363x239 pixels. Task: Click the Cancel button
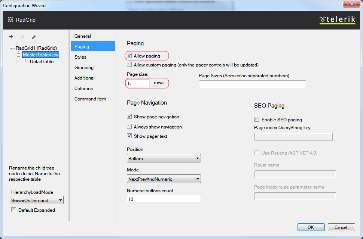click(341, 227)
